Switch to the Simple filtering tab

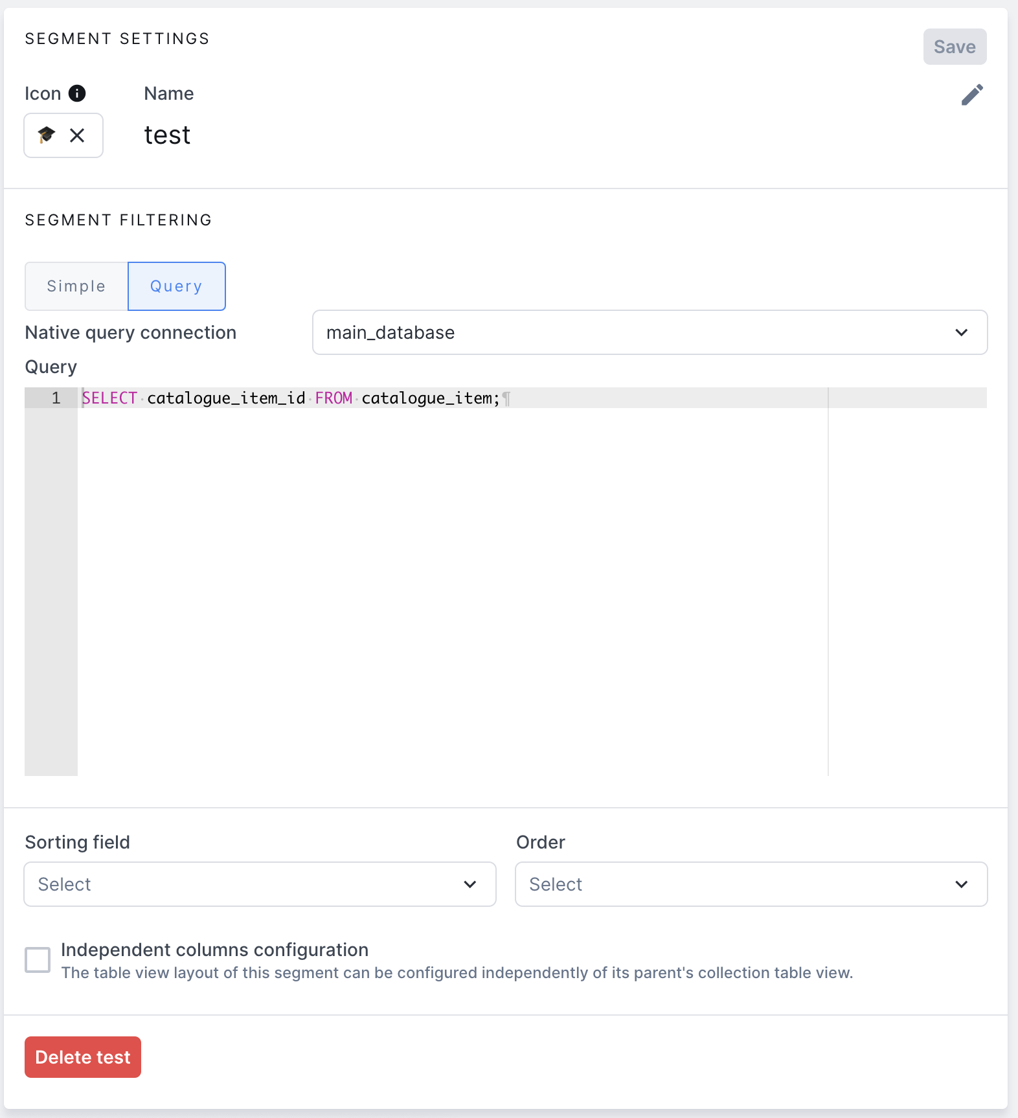(x=76, y=286)
